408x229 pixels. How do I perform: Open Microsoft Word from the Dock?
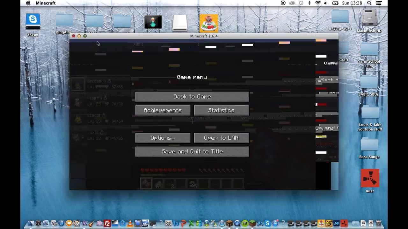coord(176,223)
